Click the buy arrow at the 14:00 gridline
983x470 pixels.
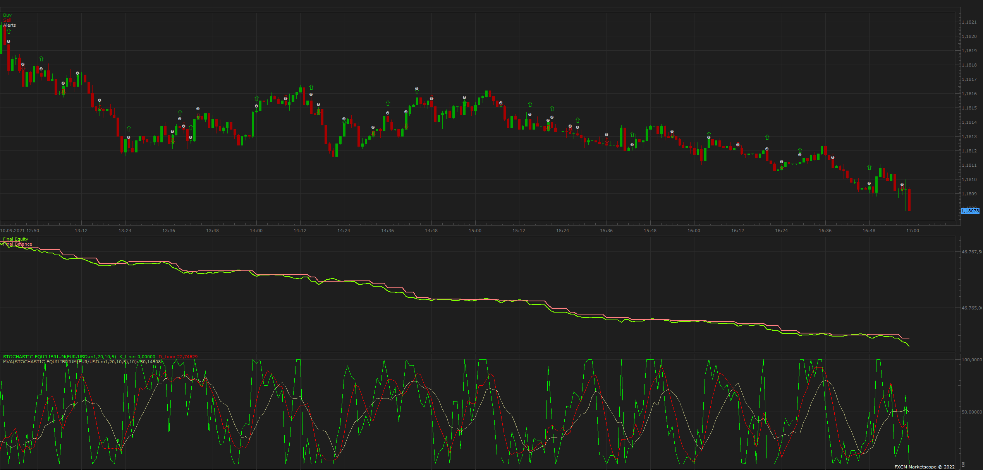[257, 99]
